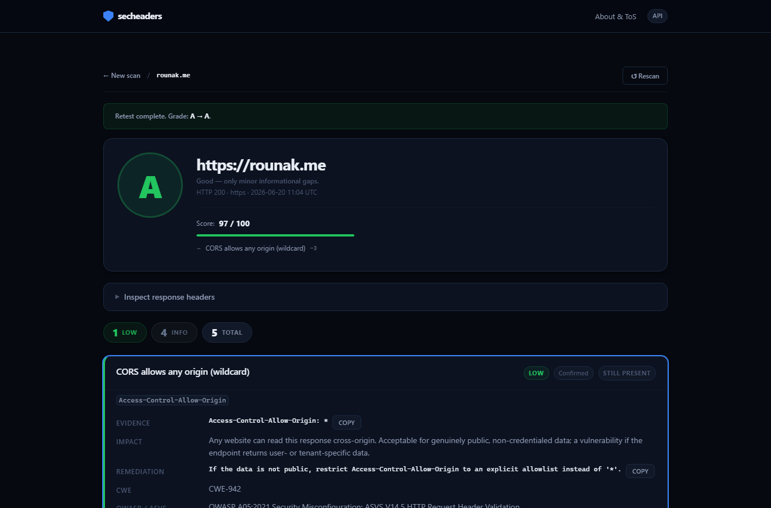Click the large A grade circle
This screenshot has height=508, width=771.
coord(150,185)
